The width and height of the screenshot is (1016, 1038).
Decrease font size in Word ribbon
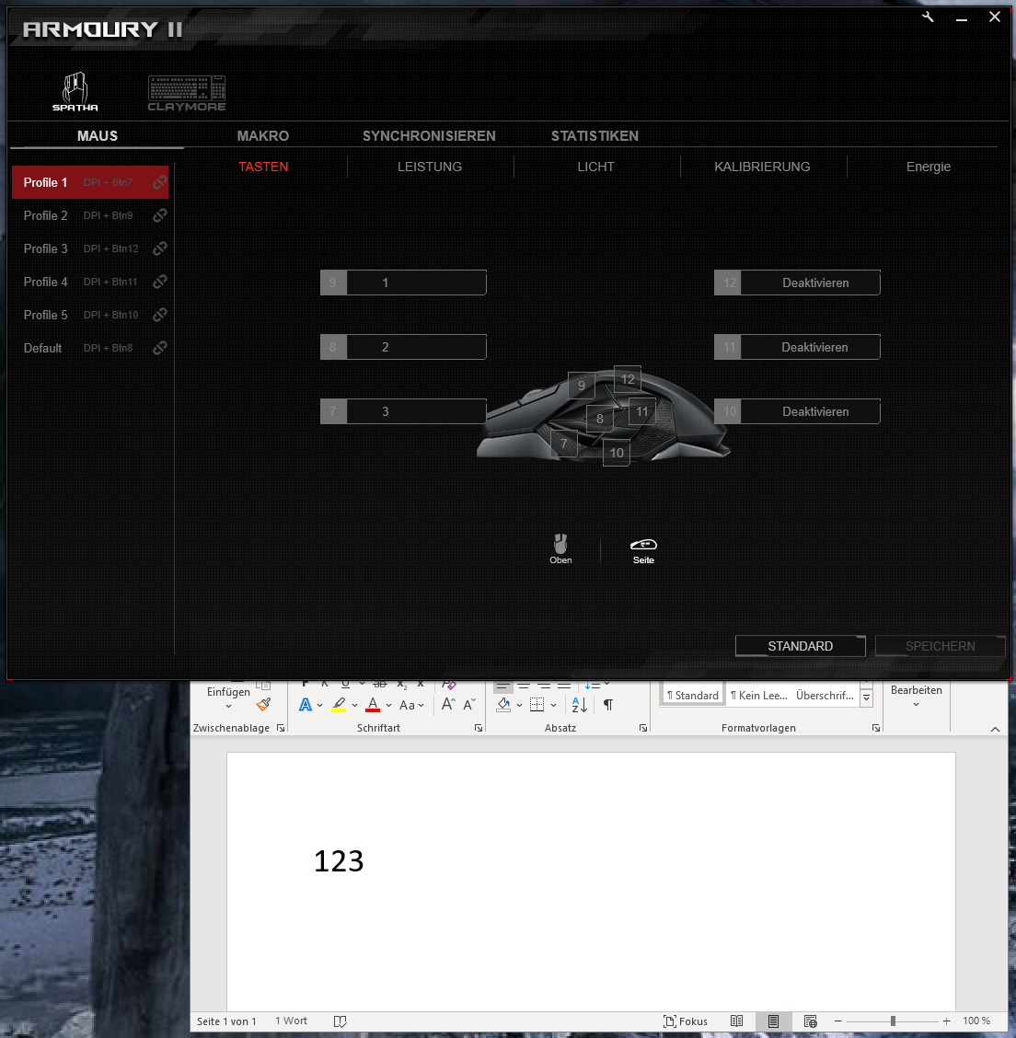click(469, 704)
